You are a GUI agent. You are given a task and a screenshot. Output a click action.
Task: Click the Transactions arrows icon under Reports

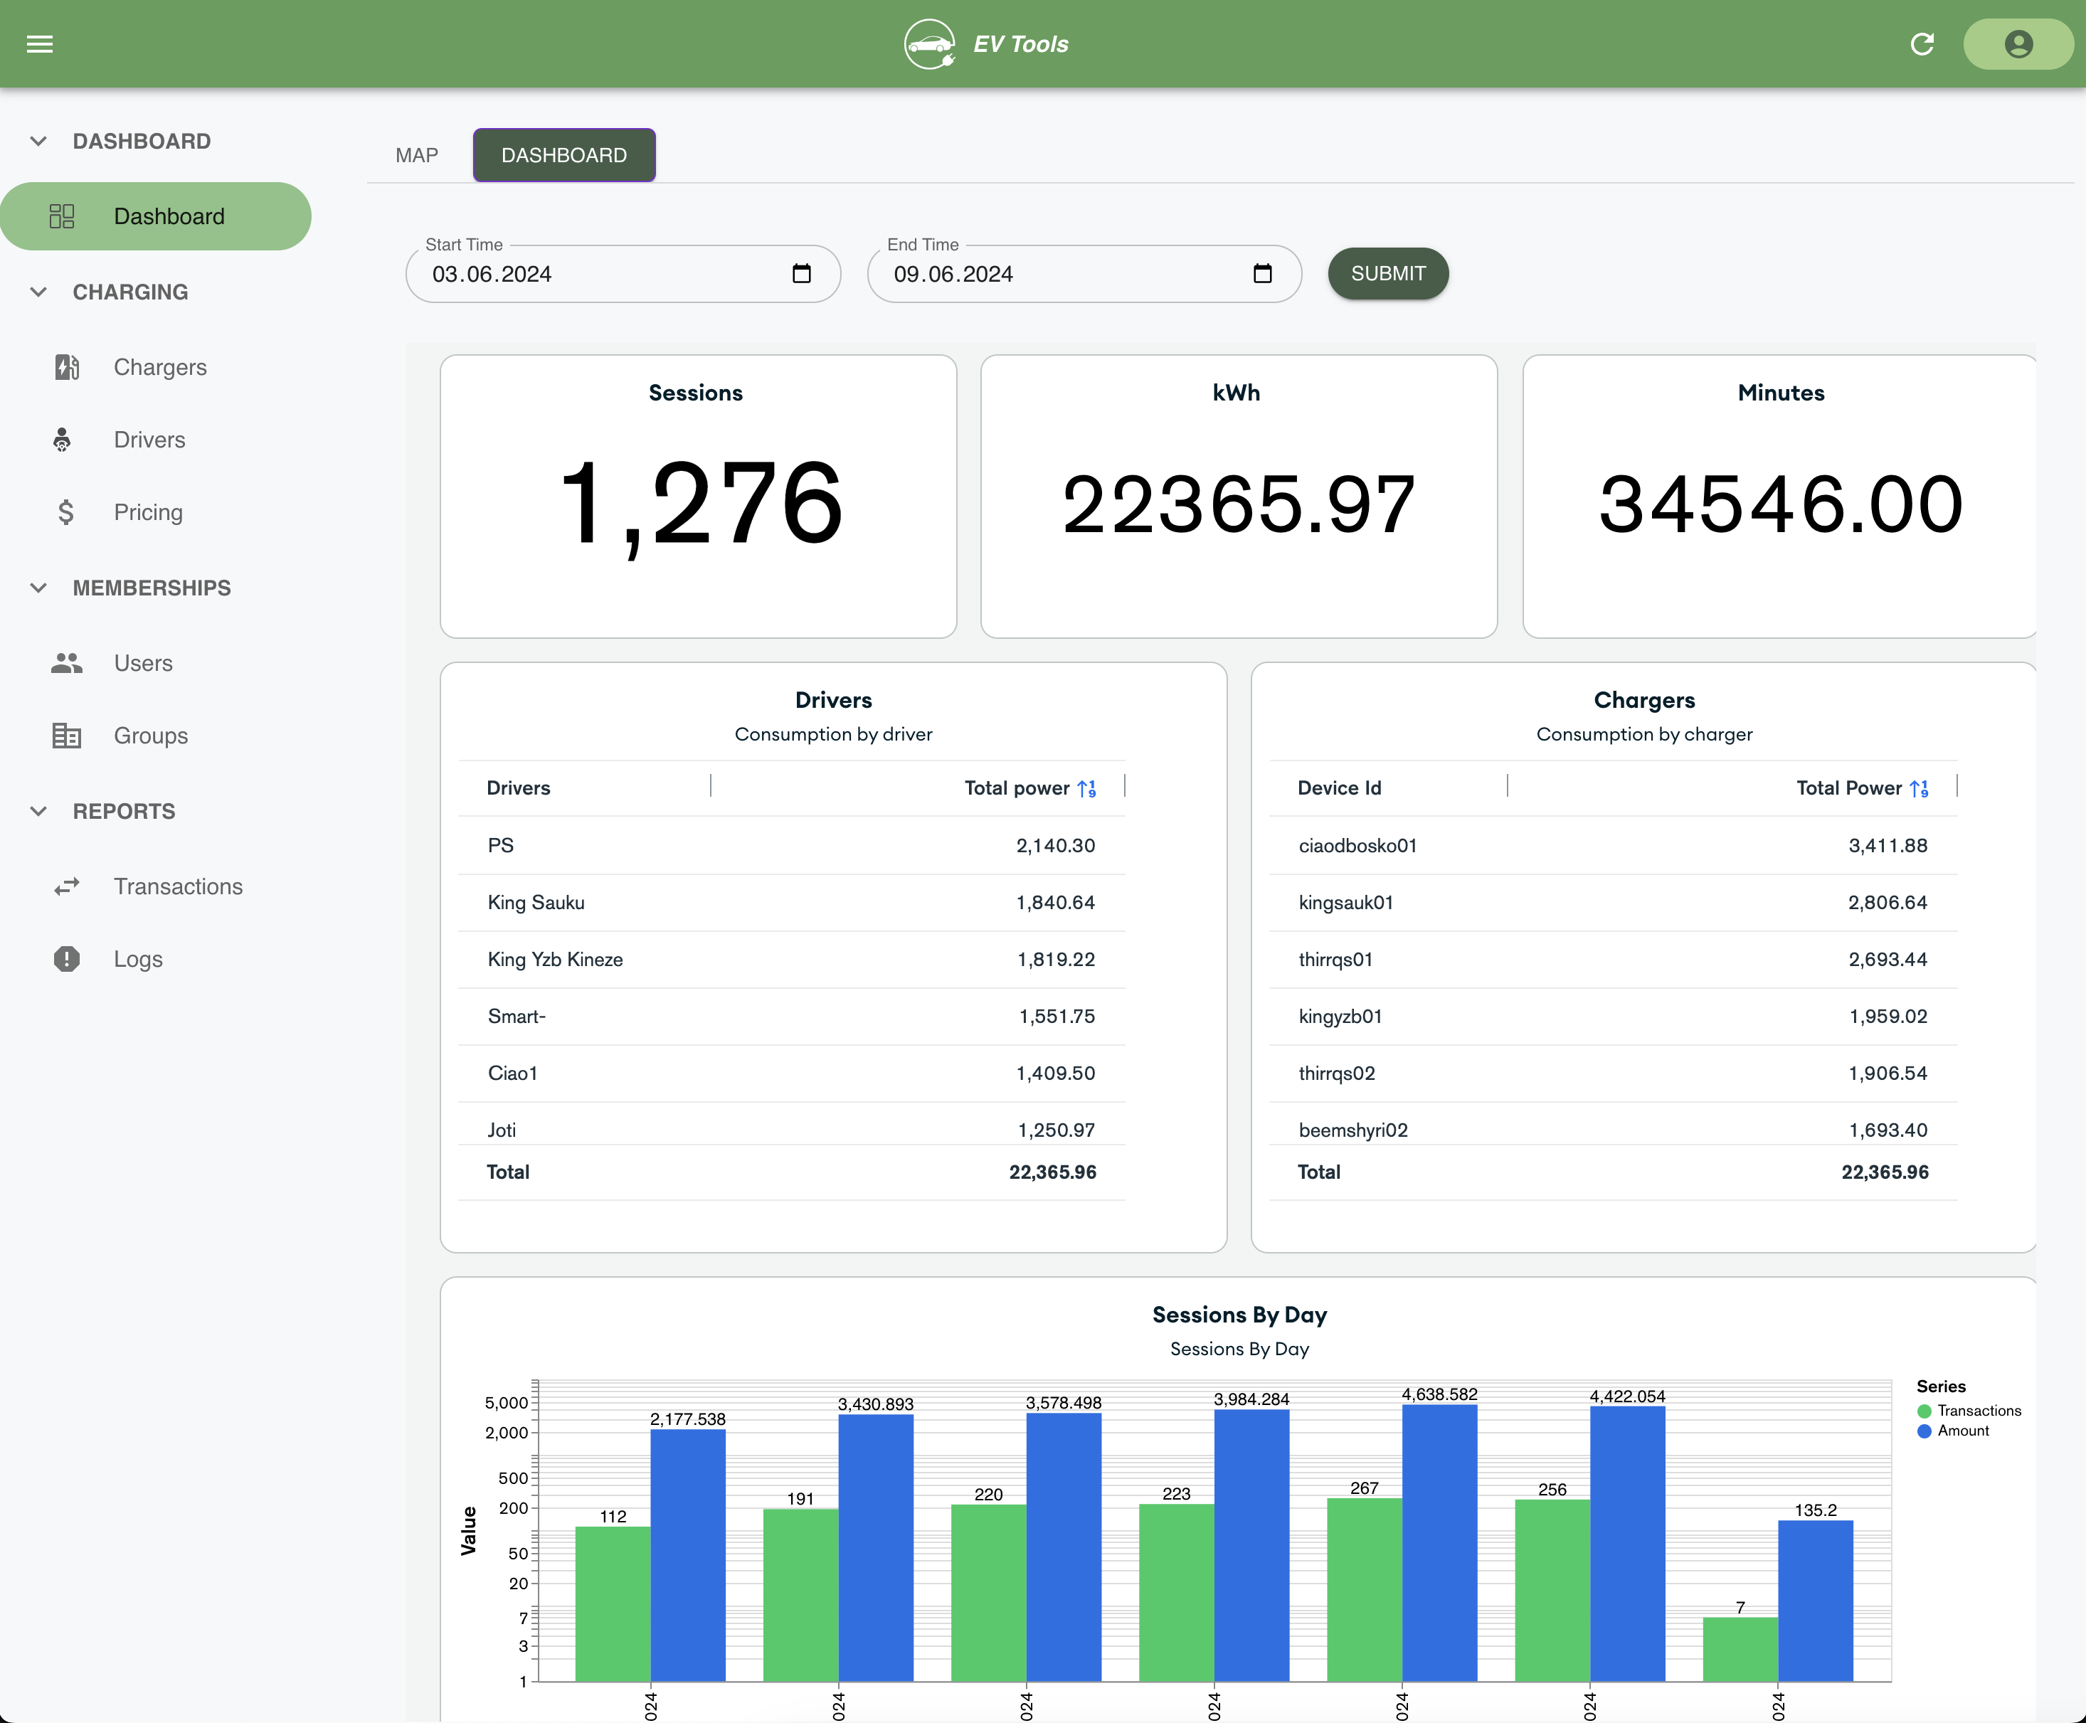[65, 886]
